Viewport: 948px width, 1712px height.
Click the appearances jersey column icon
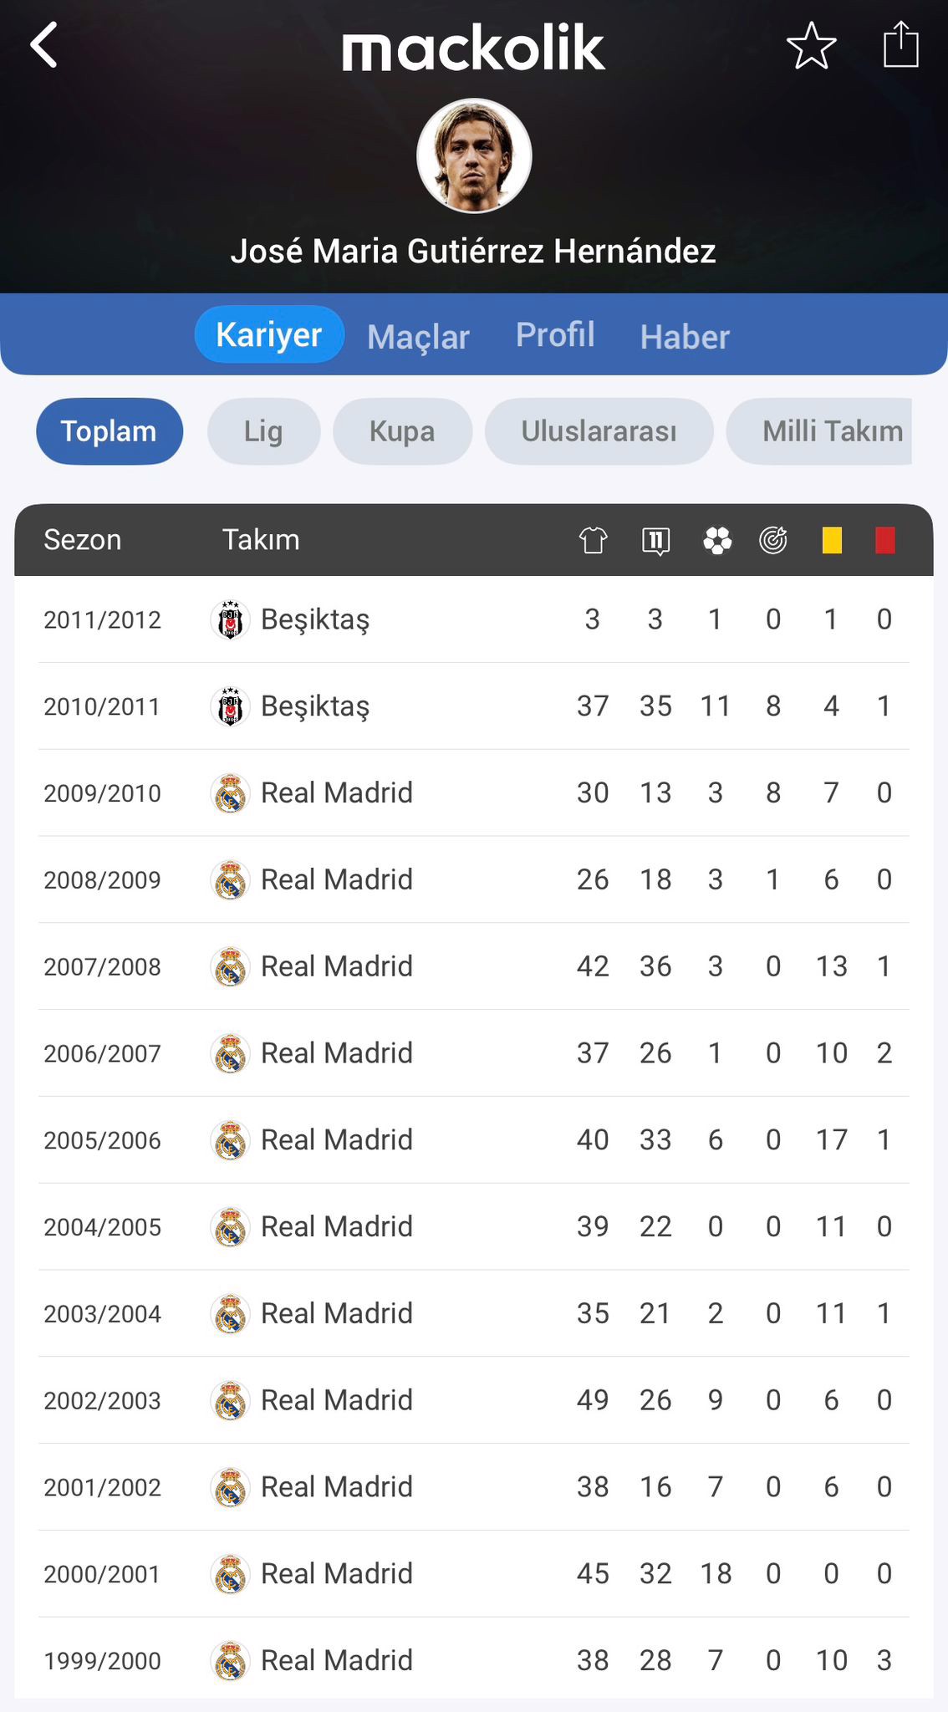point(593,541)
